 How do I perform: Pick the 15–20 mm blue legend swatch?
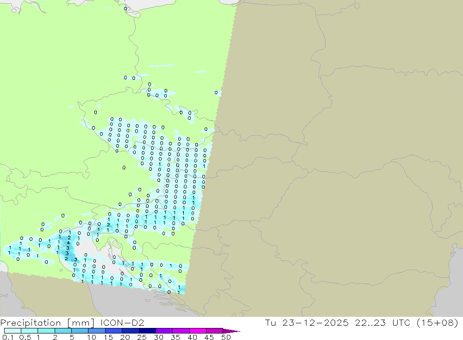pyautogui.click(x=113, y=331)
